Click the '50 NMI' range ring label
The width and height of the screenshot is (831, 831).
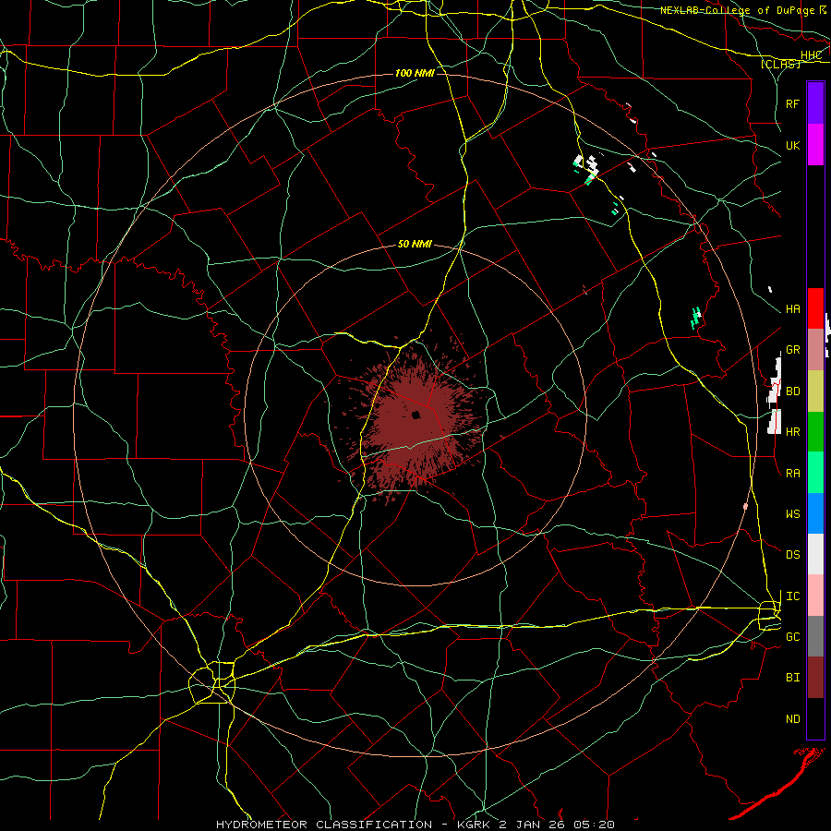415,244
